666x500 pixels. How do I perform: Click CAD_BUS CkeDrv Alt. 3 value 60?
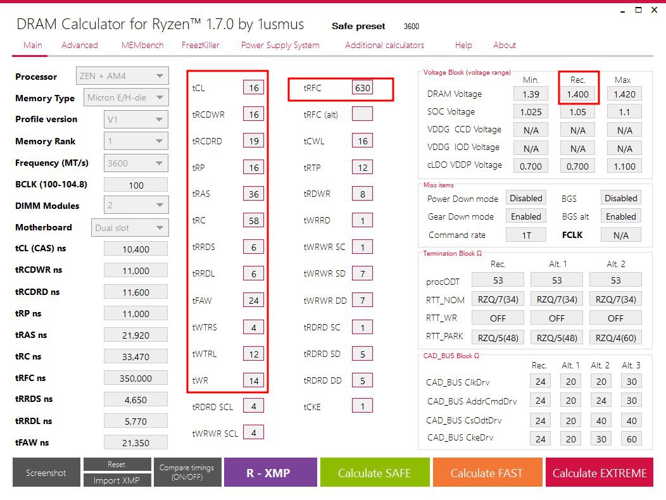[x=632, y=439]
